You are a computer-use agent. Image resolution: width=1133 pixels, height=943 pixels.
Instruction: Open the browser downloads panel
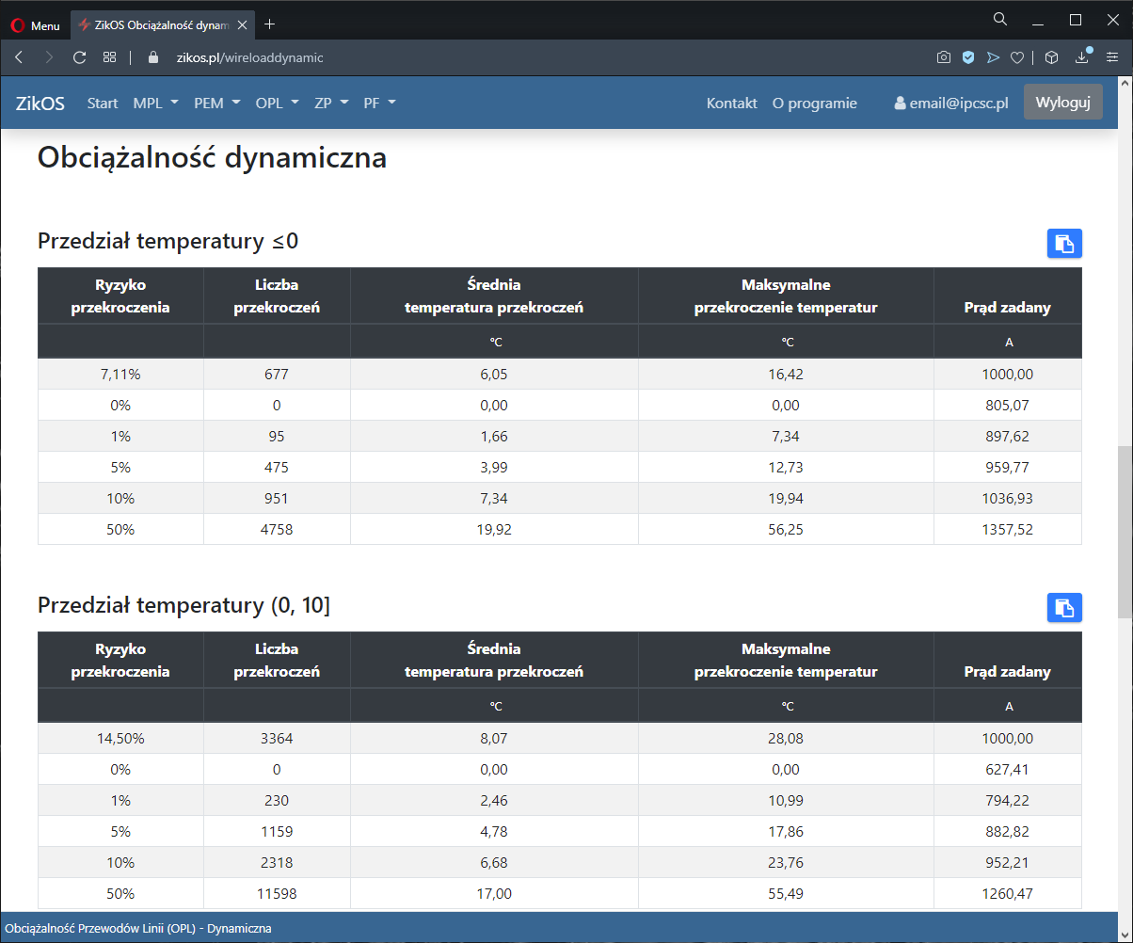(1082, 57)
